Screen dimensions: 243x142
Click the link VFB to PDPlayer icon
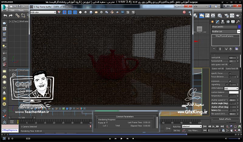(123, 12)
